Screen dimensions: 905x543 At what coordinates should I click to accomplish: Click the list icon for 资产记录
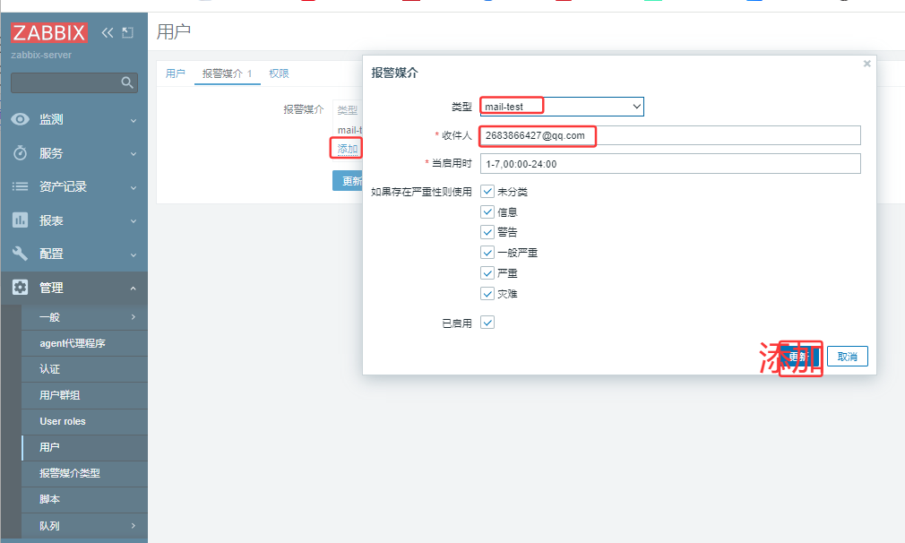click(21, 186)
